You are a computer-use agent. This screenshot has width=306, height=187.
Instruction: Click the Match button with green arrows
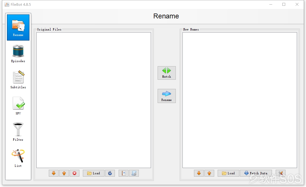pos(167,73)
